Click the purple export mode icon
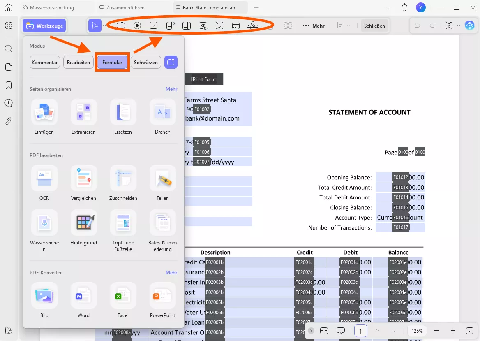 [x=171, y=62]
